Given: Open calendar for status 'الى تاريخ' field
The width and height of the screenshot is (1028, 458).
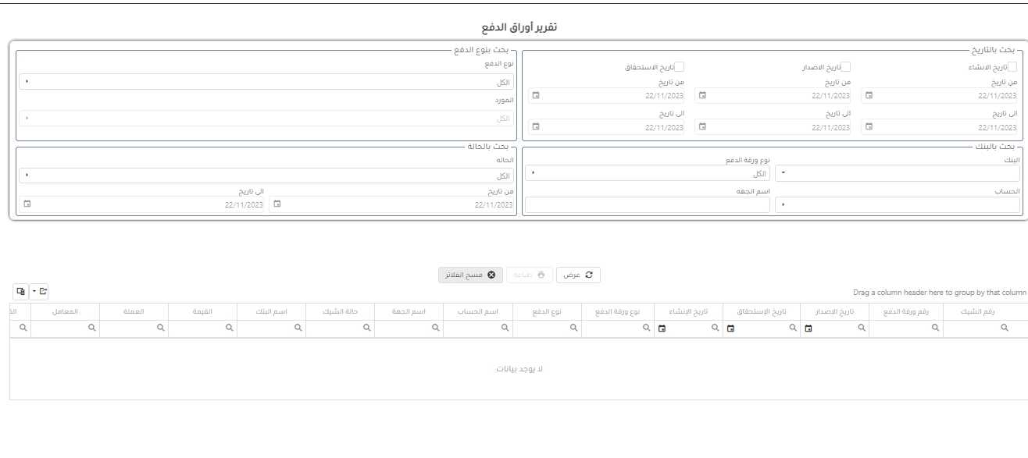Looking at the screenshot, I should coord(27,204).
